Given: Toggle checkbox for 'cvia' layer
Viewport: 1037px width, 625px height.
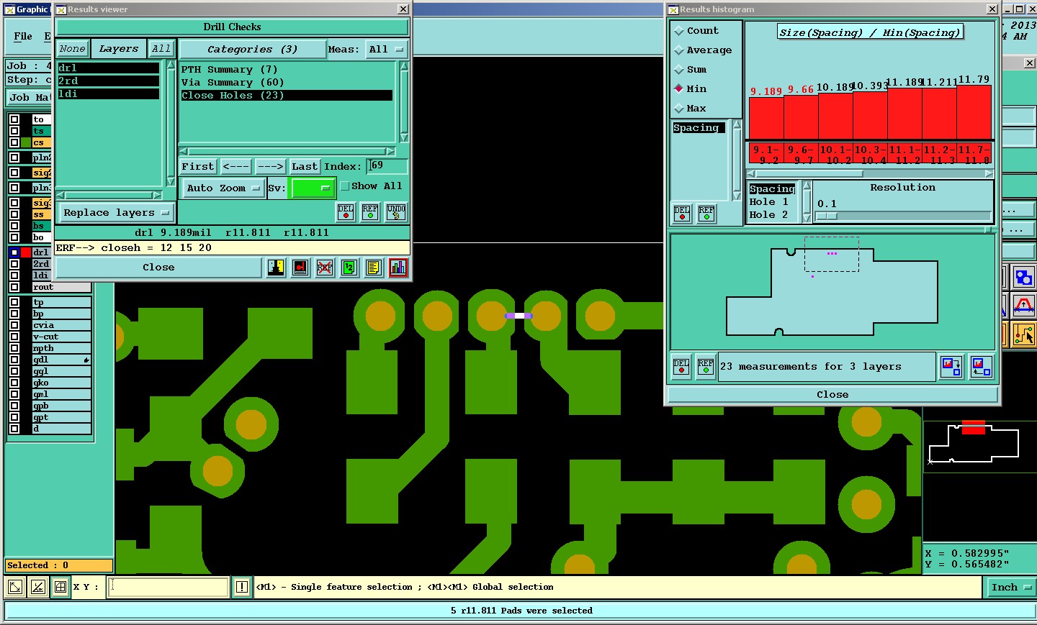Looking at the screenshot, I should (x=14, y=325).
